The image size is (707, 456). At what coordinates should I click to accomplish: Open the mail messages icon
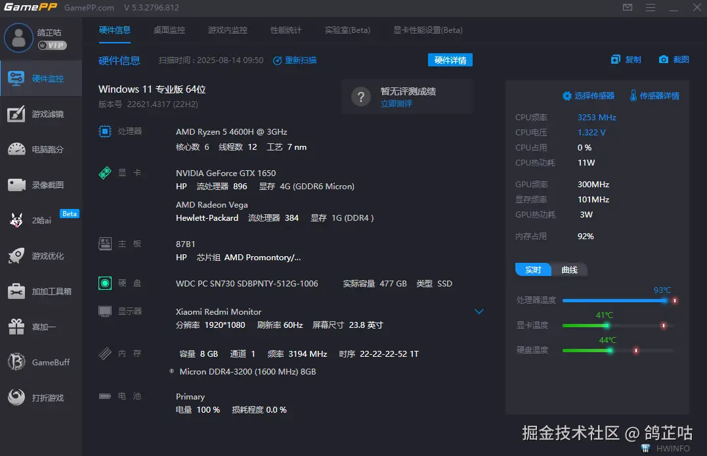coord(627,7)
